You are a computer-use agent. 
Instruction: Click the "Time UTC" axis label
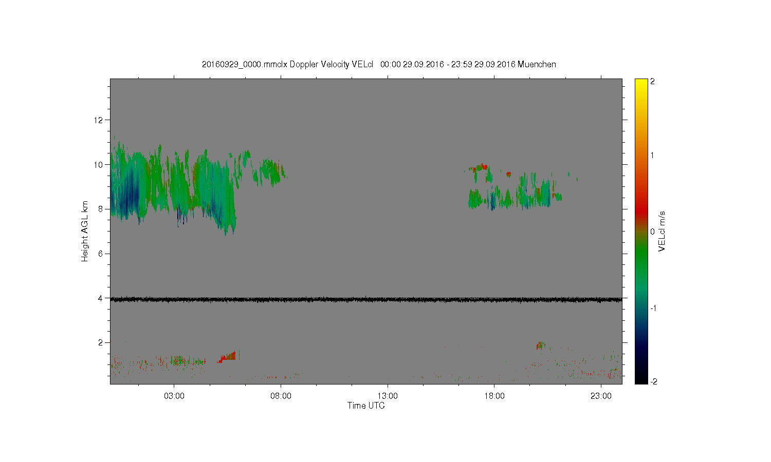pos(366,406)
